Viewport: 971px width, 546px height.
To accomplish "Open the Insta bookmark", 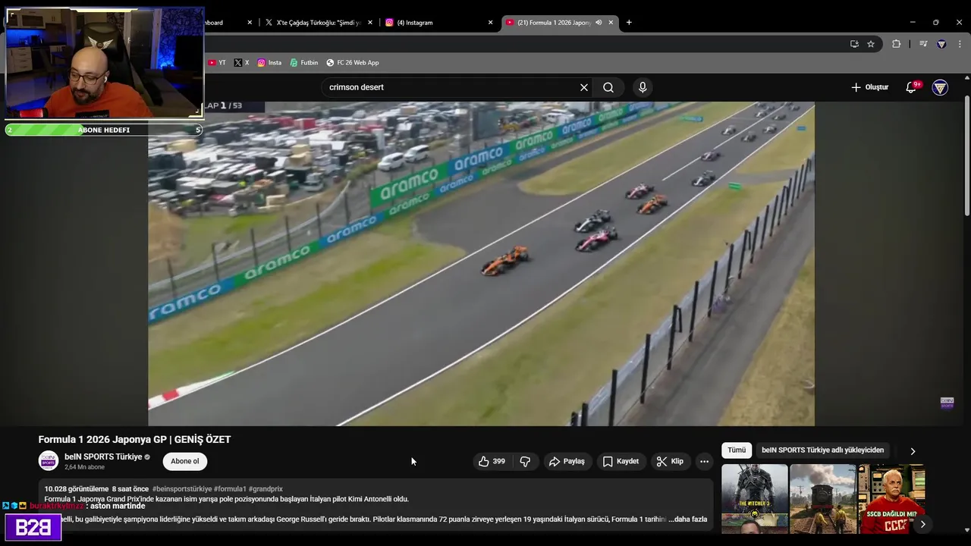I will pos(269,63).
